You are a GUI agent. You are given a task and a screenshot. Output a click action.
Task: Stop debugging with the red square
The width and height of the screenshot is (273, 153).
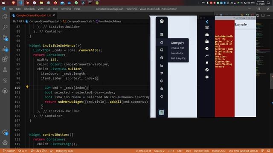click(253, 15)
